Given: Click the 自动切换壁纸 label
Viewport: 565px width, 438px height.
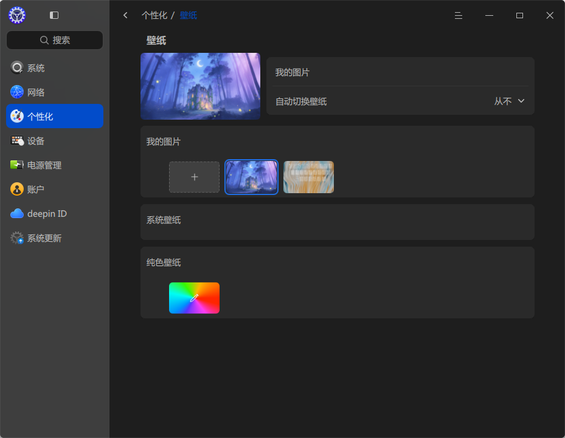Looking at the screenshot, I should [301, 101].
